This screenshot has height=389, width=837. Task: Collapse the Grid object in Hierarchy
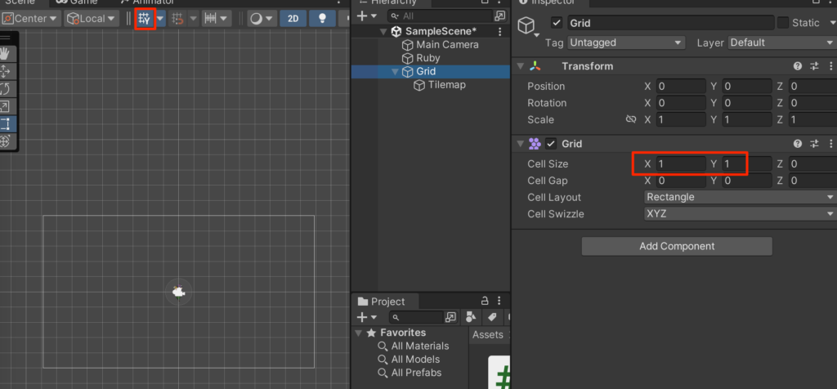pos(396,71)
